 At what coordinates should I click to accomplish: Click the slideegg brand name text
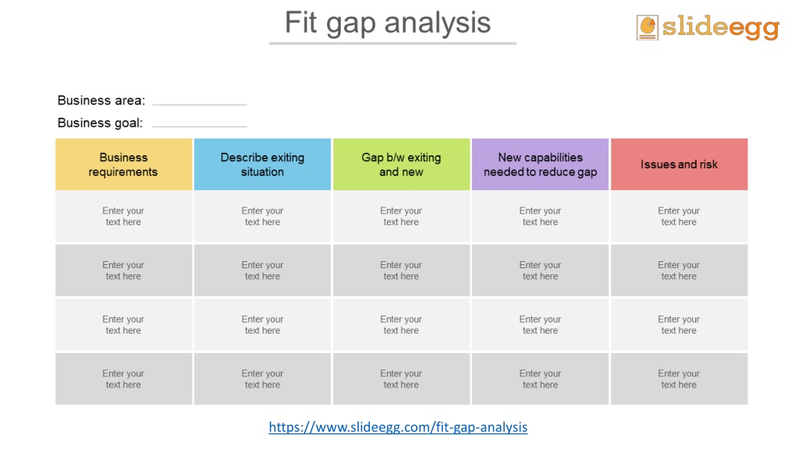720,27
